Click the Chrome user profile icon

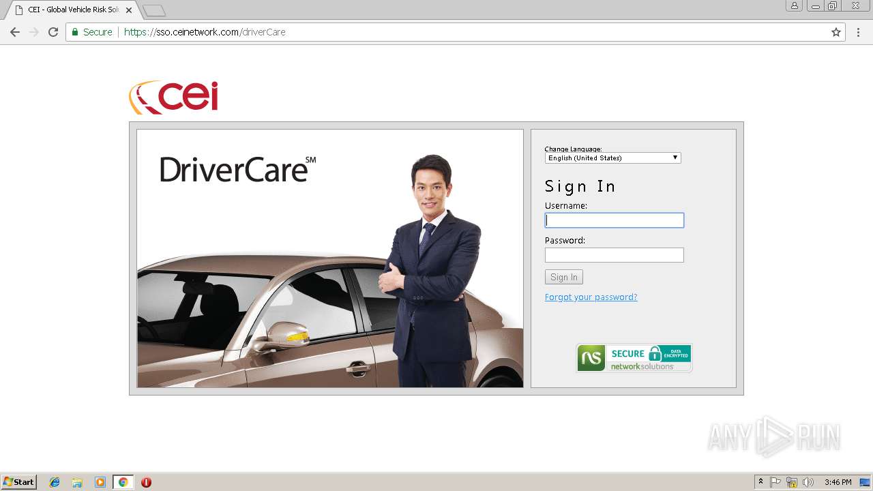click(794, 5)
